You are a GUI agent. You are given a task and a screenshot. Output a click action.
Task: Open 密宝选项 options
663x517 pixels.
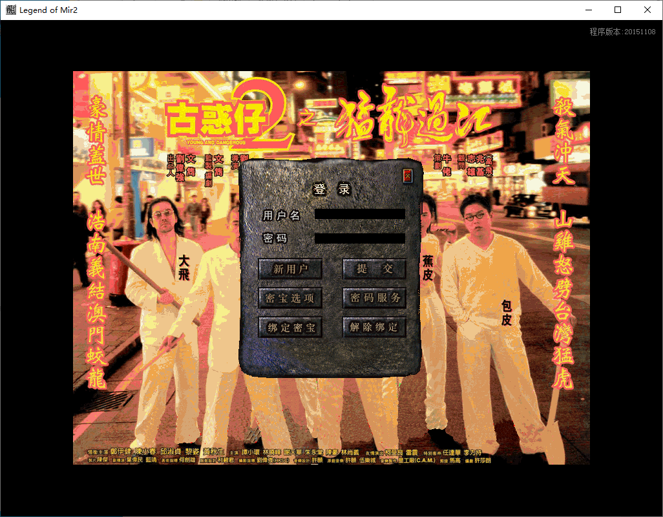(x=290, y=298)
